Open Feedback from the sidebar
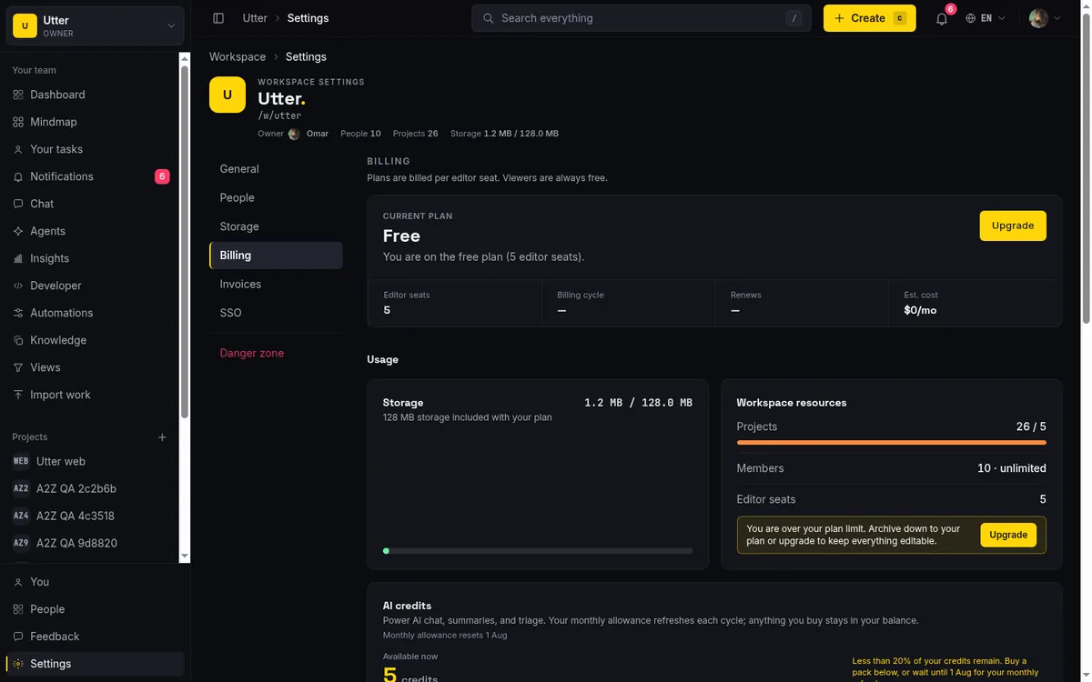The width and height of the screenshot is (1092, 682). (x=95, y=637)
